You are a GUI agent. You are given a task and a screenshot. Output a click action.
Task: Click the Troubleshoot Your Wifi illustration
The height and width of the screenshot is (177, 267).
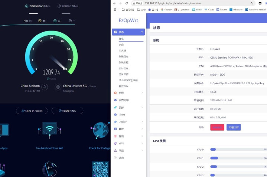(x=49, y=130)
